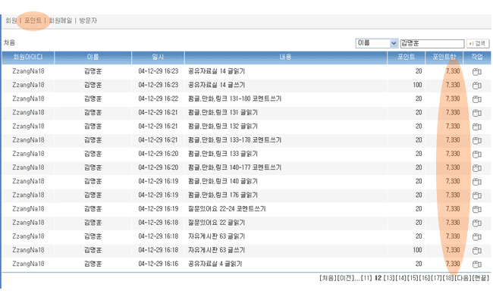Click the action icon for 자유게시판 63 글쓰기 row
Viewport: 493px width, 303px height.
(477, 250)
